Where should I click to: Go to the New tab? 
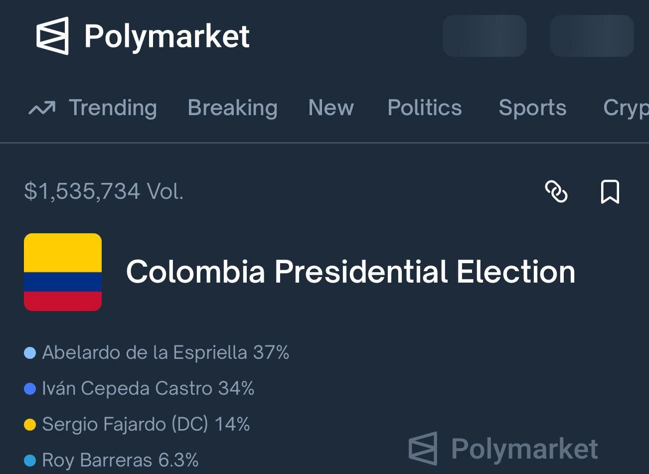point(331,108)
